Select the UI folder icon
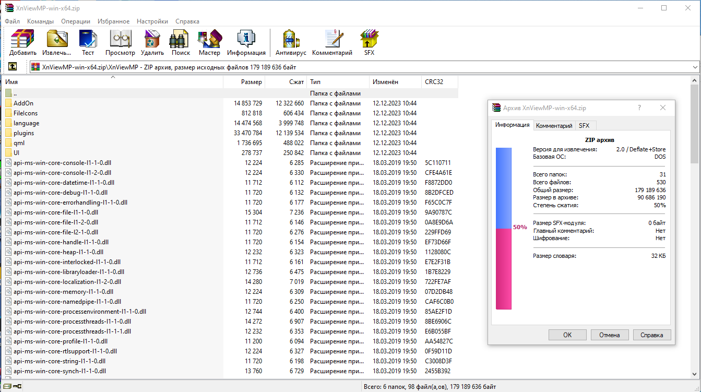The image size is (701, 392). (x=8, y=153)
